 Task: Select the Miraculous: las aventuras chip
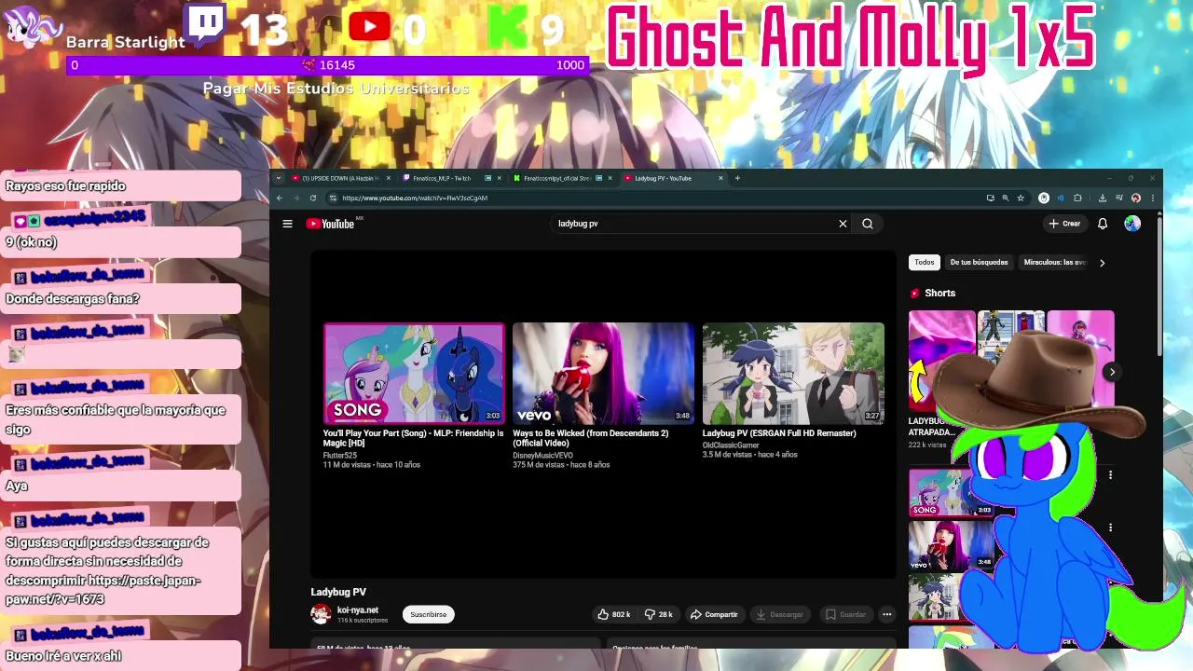coord(1054,263)
